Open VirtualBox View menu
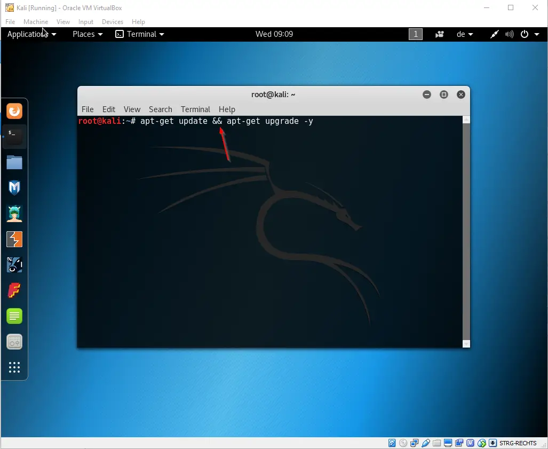This screenshot has width=548, height=449. pyautogui.click(x=63, y=22)
